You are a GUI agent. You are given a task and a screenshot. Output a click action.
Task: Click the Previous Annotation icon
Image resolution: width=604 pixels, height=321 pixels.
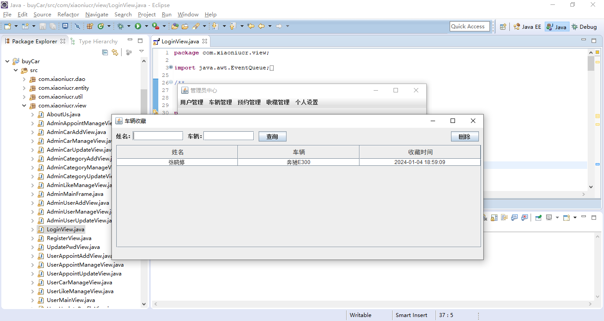coord(232,26)
